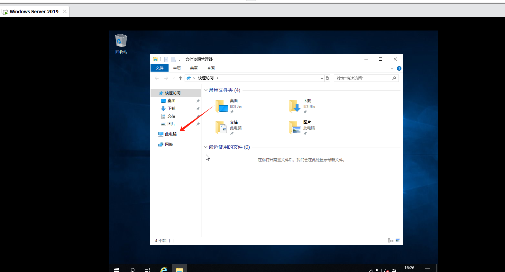Click the pin icon beside 下载 in sidebar
The width and height of the screenshot is (505, 272).
point(198,109)
